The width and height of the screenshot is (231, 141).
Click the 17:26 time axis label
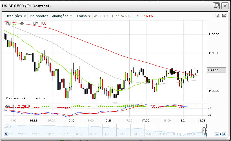tap(145, 121)
